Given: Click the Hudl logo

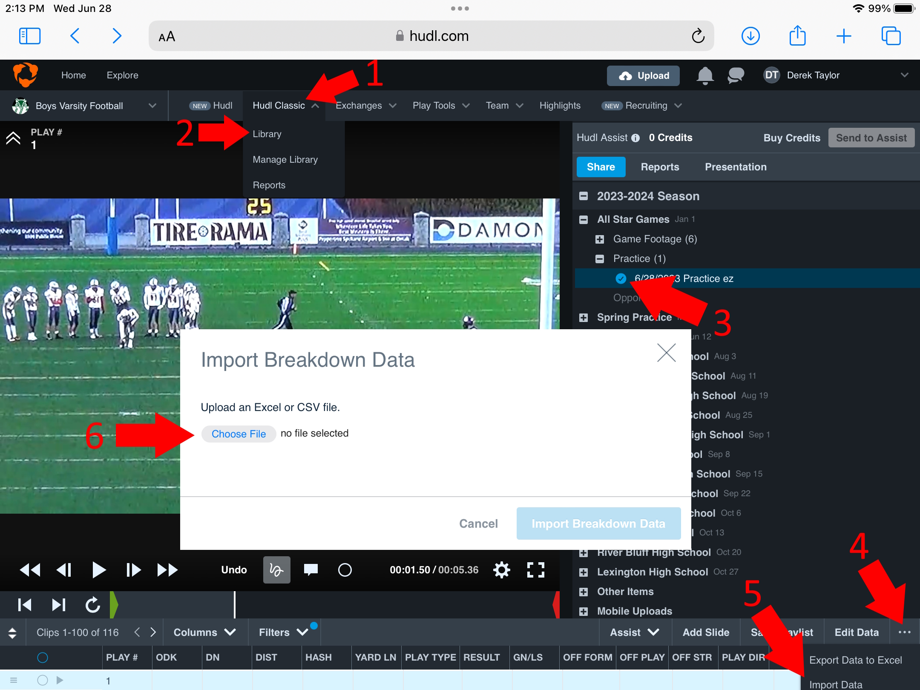Looking at the screenshot, I should pyautogui.click(x=26, y=75).
